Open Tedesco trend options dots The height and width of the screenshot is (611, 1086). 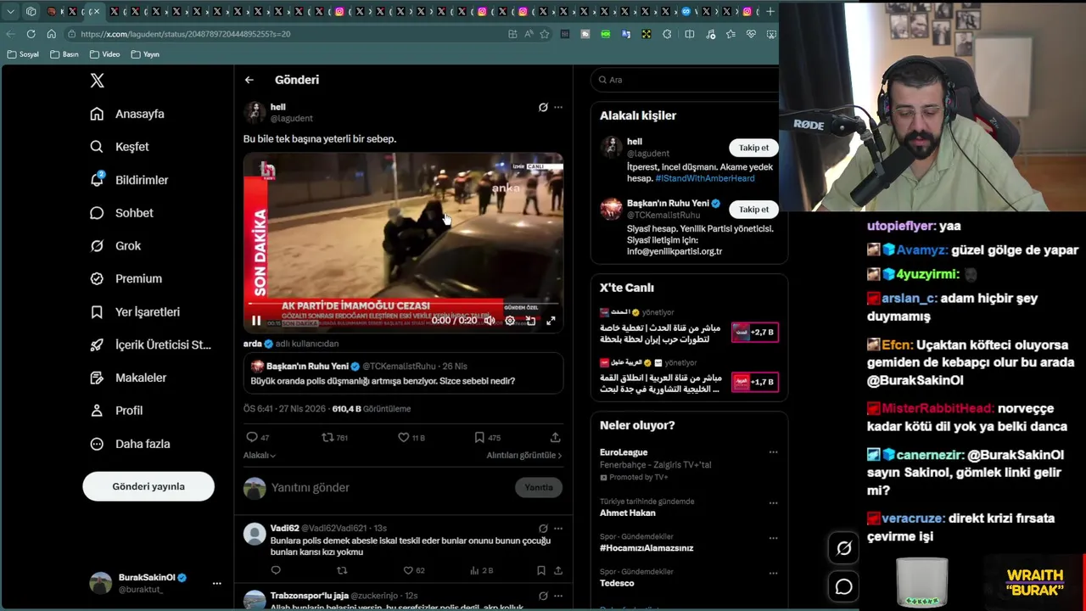pyautogui.click(x=773, y=573)
